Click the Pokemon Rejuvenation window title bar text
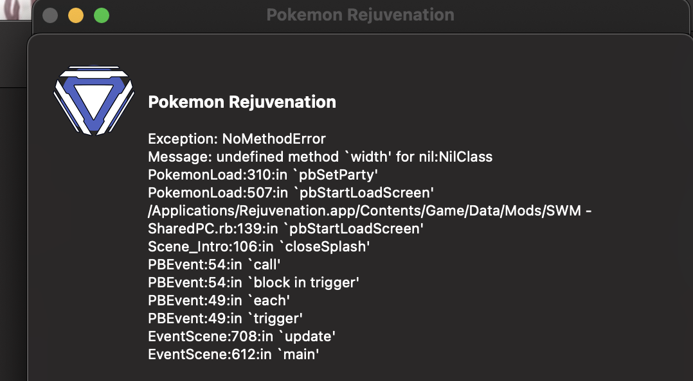This screenshot has width=693, height=381. point(360,15)
